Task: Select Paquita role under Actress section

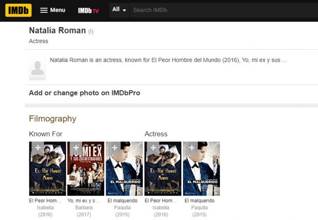Action: [199, 208]
